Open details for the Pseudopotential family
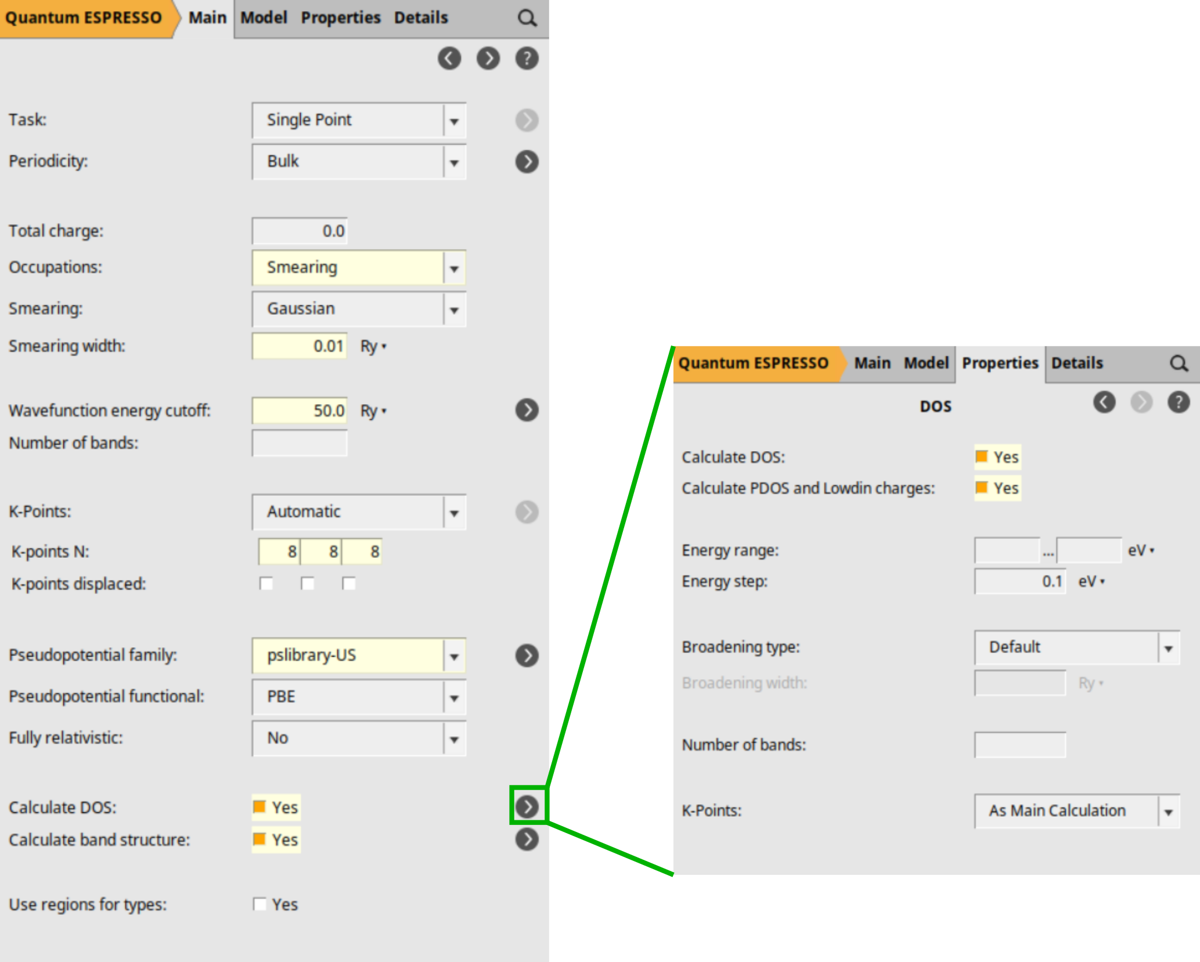This screenshot has width=1200, height=962. pyautogui.click(x=526, y=655)
